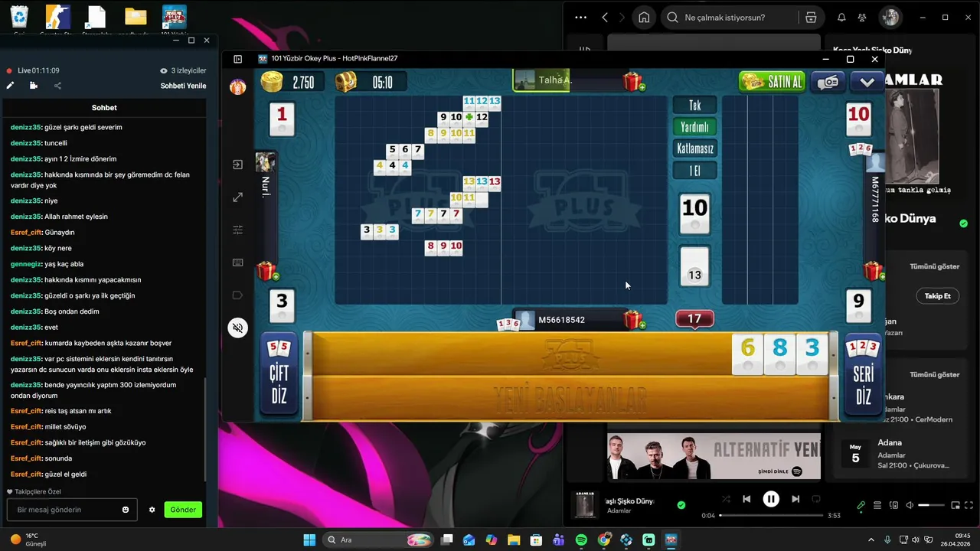Open Spotify three-dots menu
This screenshot has width=980, height=551.
[x=580, y=18]
